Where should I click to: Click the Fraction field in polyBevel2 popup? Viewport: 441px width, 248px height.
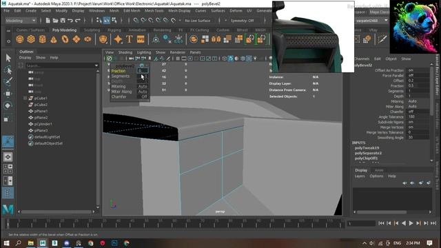click(143, 71)
